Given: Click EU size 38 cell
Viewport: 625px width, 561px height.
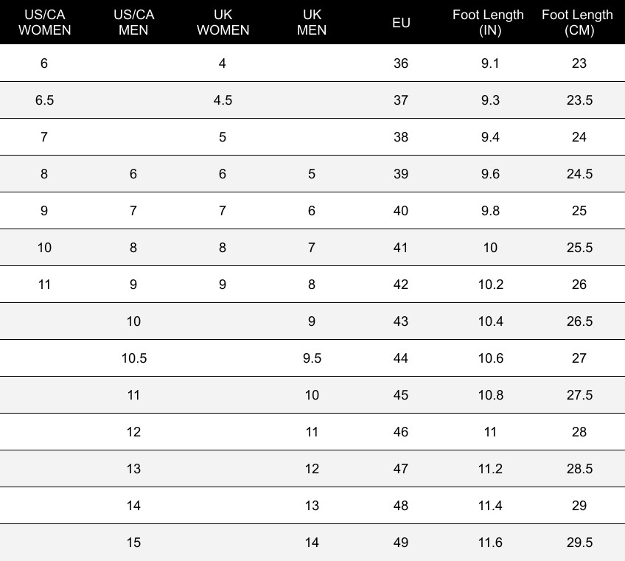Looking at the screenshot, I should pos(401,137).
